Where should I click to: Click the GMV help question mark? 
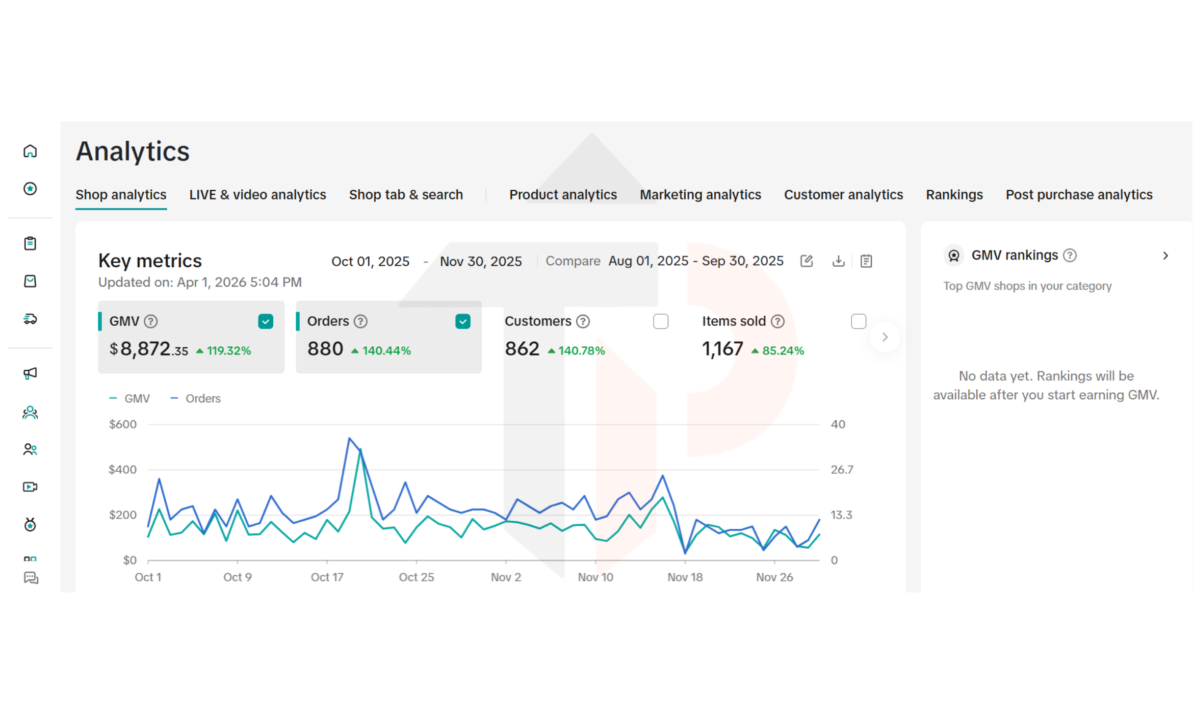(x=150, y=321)
